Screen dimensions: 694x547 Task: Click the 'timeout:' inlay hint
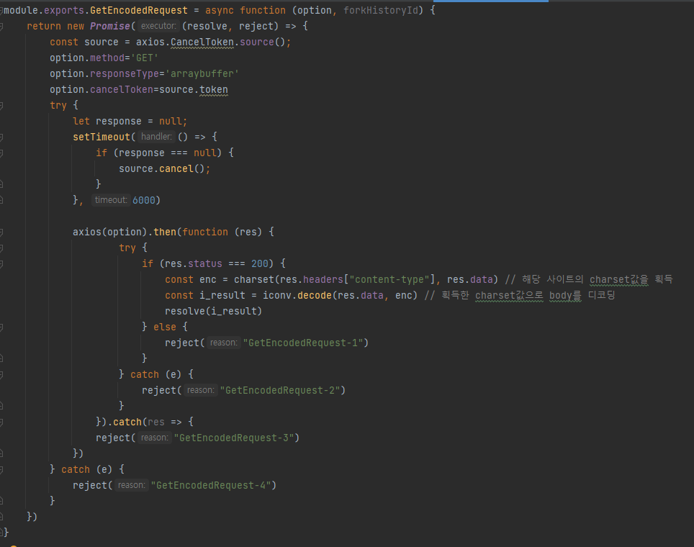click(x=111, y=200)
